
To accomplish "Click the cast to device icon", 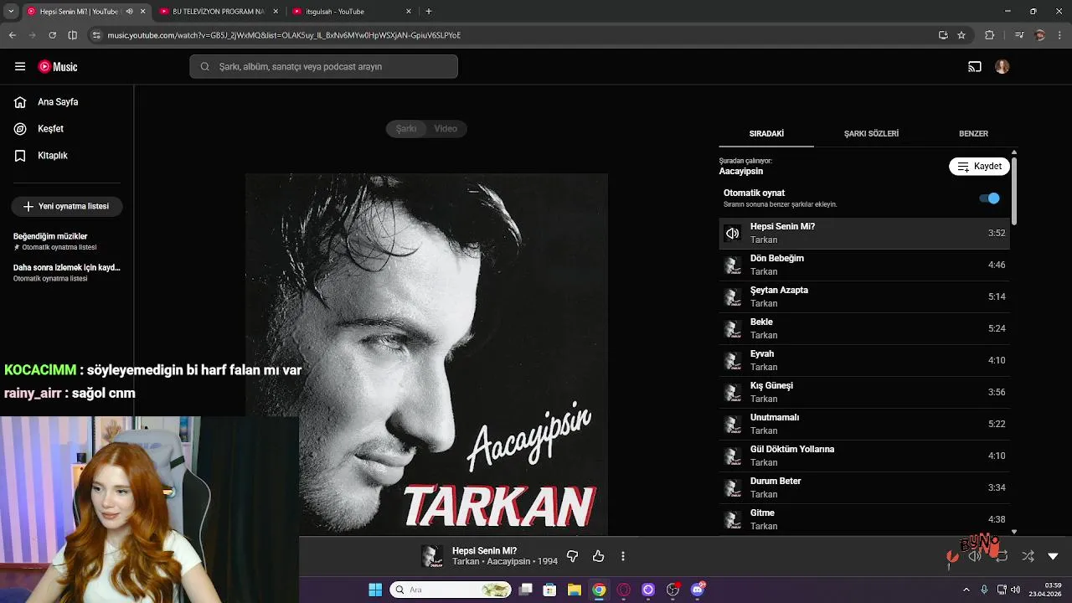I will (x=975, y=67).
